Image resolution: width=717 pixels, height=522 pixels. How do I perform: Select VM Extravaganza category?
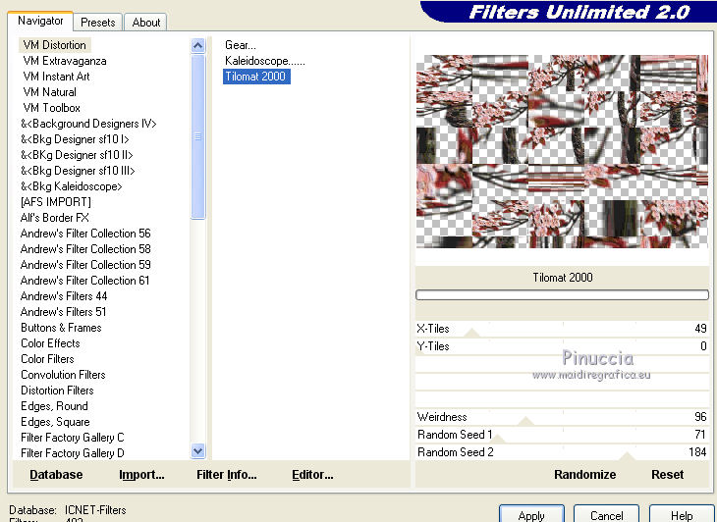(x=65, y=61)
